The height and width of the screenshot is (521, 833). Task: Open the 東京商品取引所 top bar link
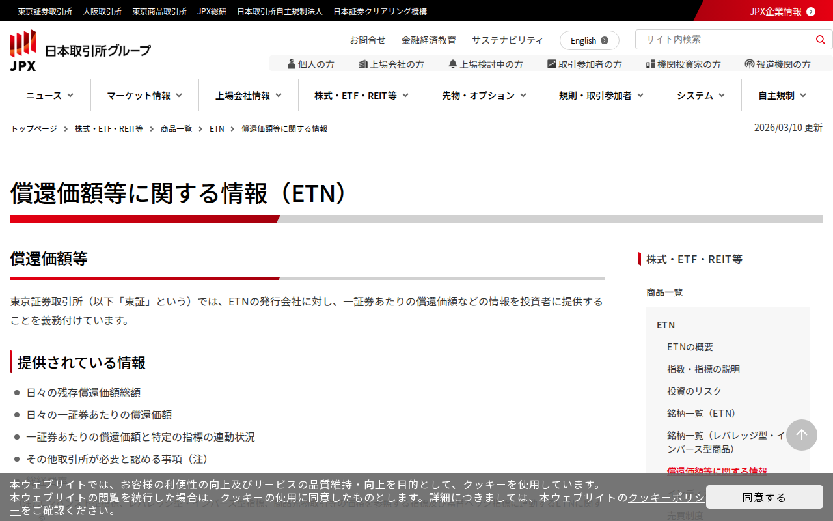(159, 11)
